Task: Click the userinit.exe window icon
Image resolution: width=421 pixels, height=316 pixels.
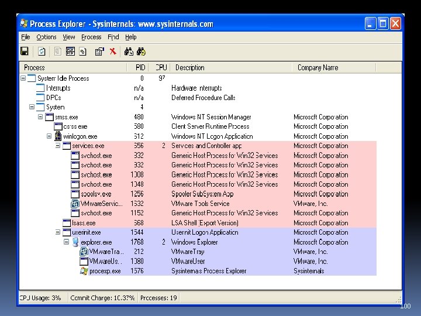Action: [x=67, y=232]
